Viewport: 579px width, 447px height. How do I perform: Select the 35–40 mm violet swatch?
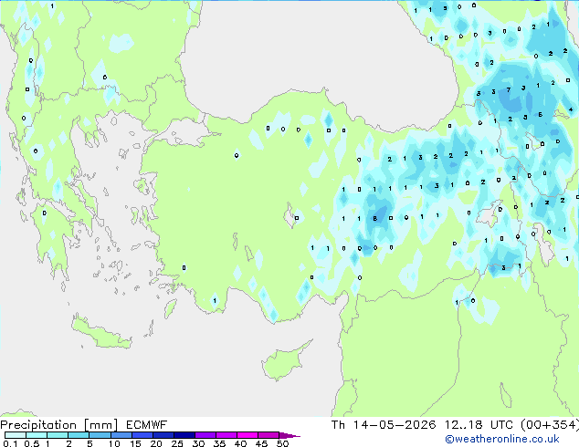[x=226, y=435]
